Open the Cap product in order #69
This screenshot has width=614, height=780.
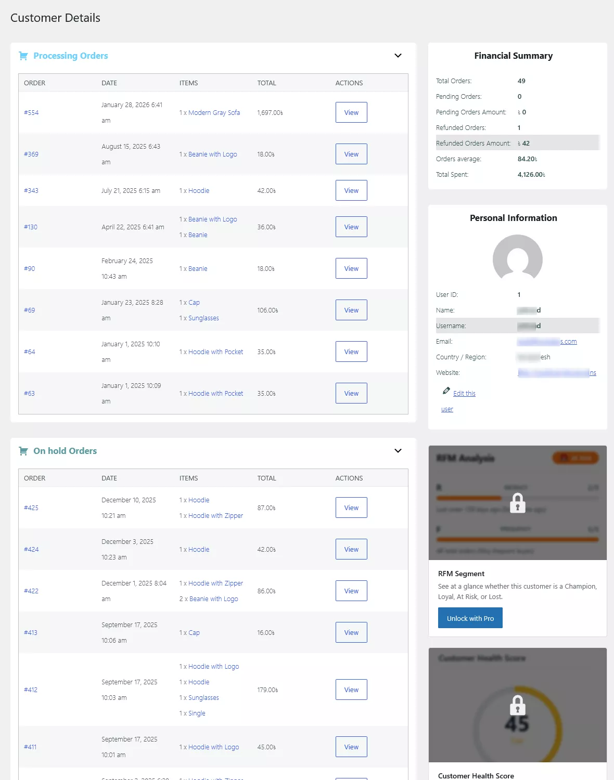[194, 303]
